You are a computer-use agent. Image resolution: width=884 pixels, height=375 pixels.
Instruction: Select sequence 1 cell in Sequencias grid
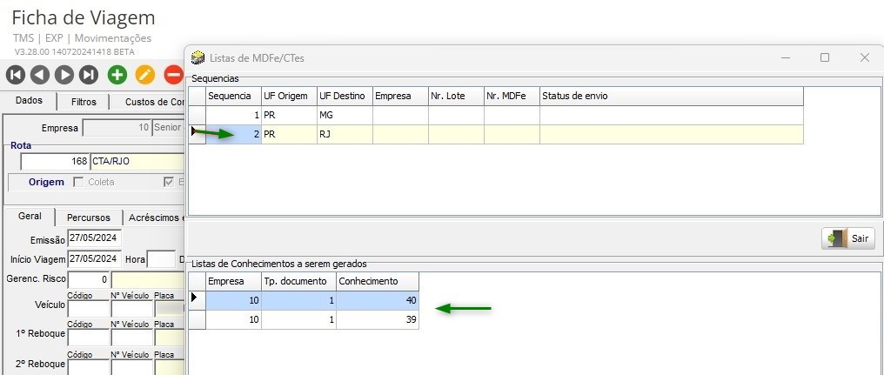pyautogui.click(x=233, y=115)
